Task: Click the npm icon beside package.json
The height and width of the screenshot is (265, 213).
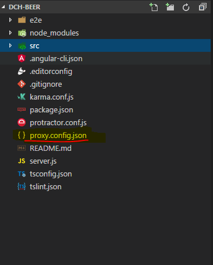Action: coord(22,109)
